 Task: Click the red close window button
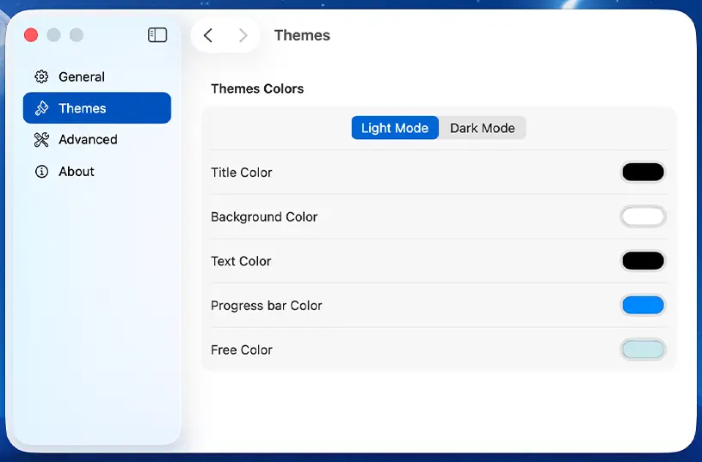[31, 35]
